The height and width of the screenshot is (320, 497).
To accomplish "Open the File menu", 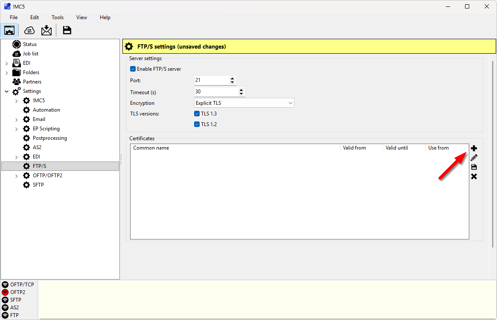I will pyautogui.click(x=14, y=17).
